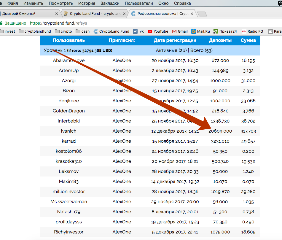Open the Gmail bookmark
The image size is (282, 240).
pyautogui.click(x=180, y=31)
